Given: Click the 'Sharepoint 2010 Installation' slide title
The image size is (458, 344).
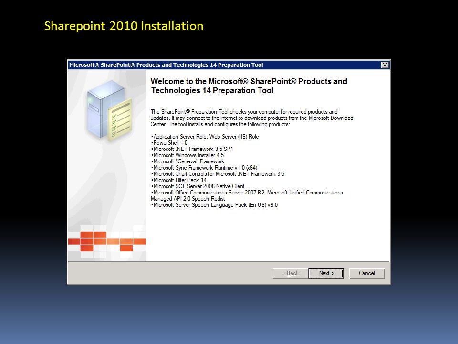Looking at the screenshot, I should click(x=124, y=26).
